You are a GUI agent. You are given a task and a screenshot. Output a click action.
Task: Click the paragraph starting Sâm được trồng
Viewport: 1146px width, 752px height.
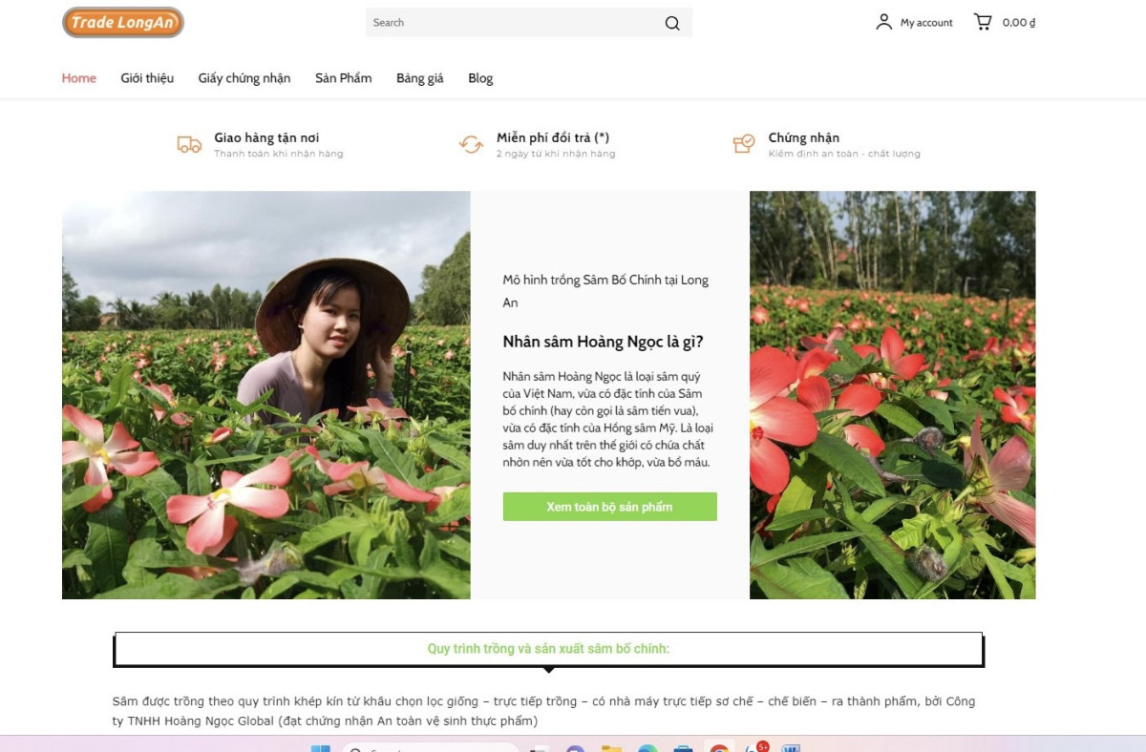click(x=543, y=711)
